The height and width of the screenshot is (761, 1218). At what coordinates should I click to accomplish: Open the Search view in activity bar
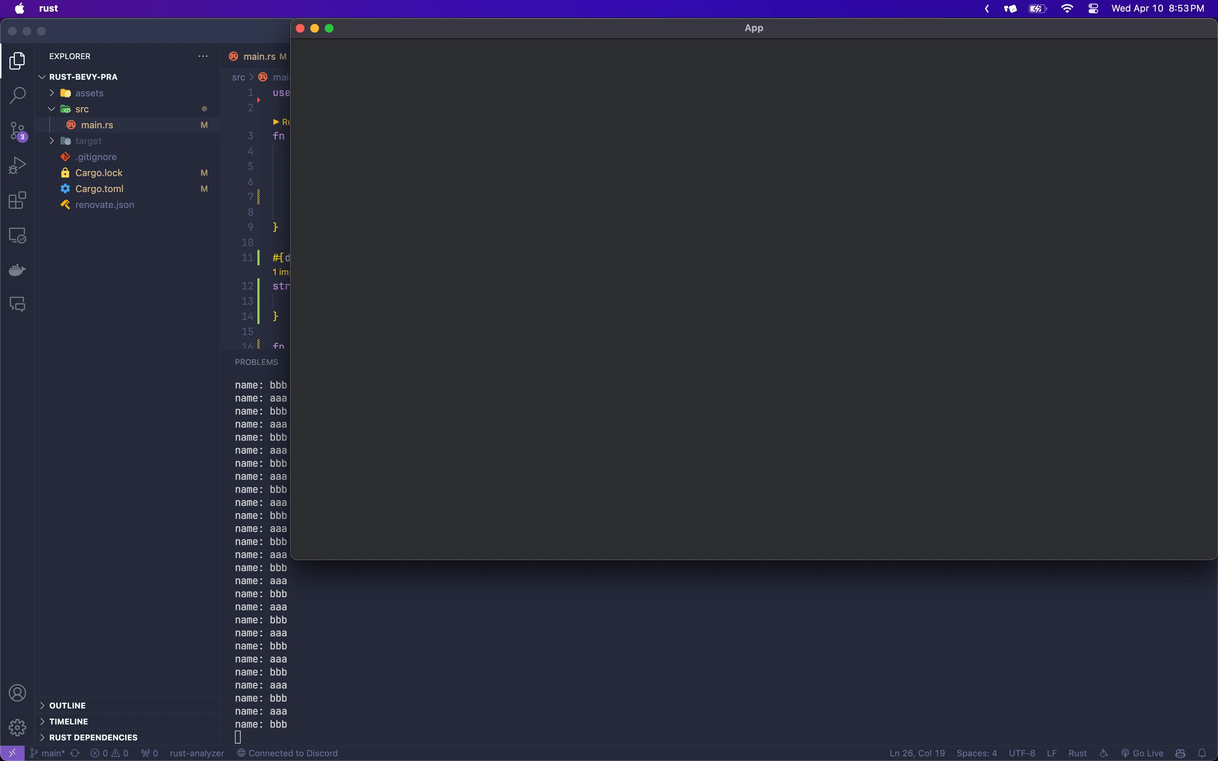[17, 96]
